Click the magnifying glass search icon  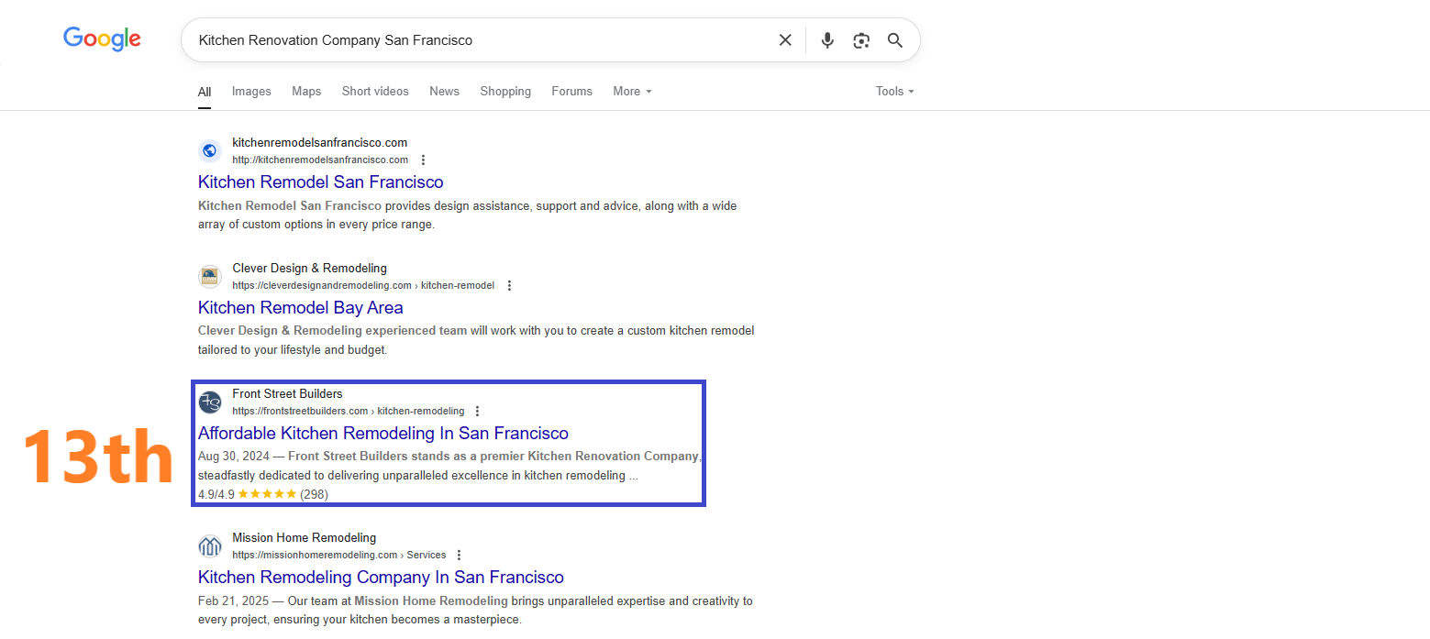(x=895, y=40)
